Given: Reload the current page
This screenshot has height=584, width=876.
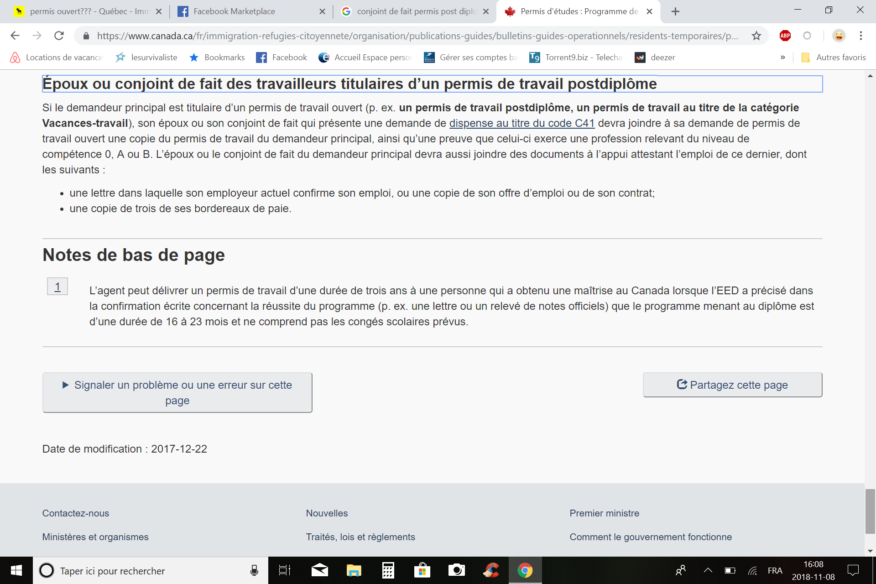Looking at the screenshot, I should [x=59, y=36].
